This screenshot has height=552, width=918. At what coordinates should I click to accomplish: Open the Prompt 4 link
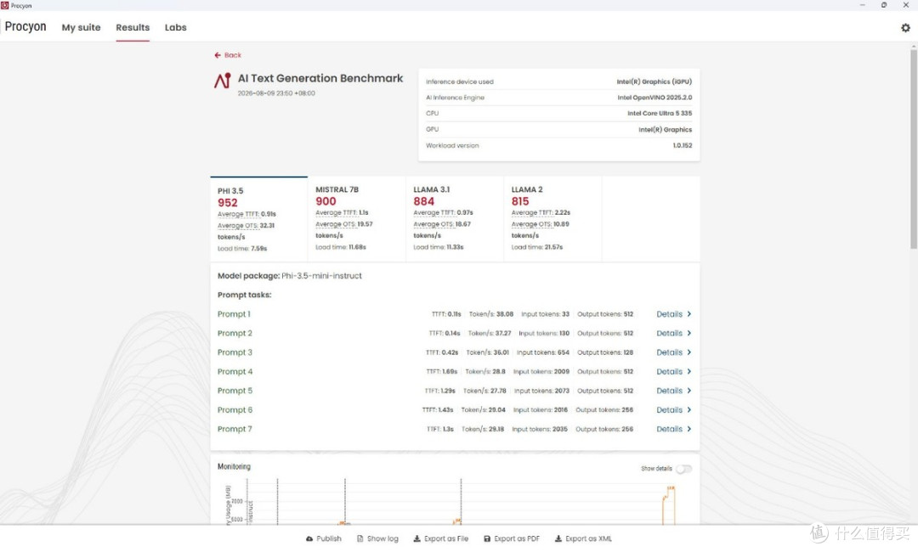(235, 371)
